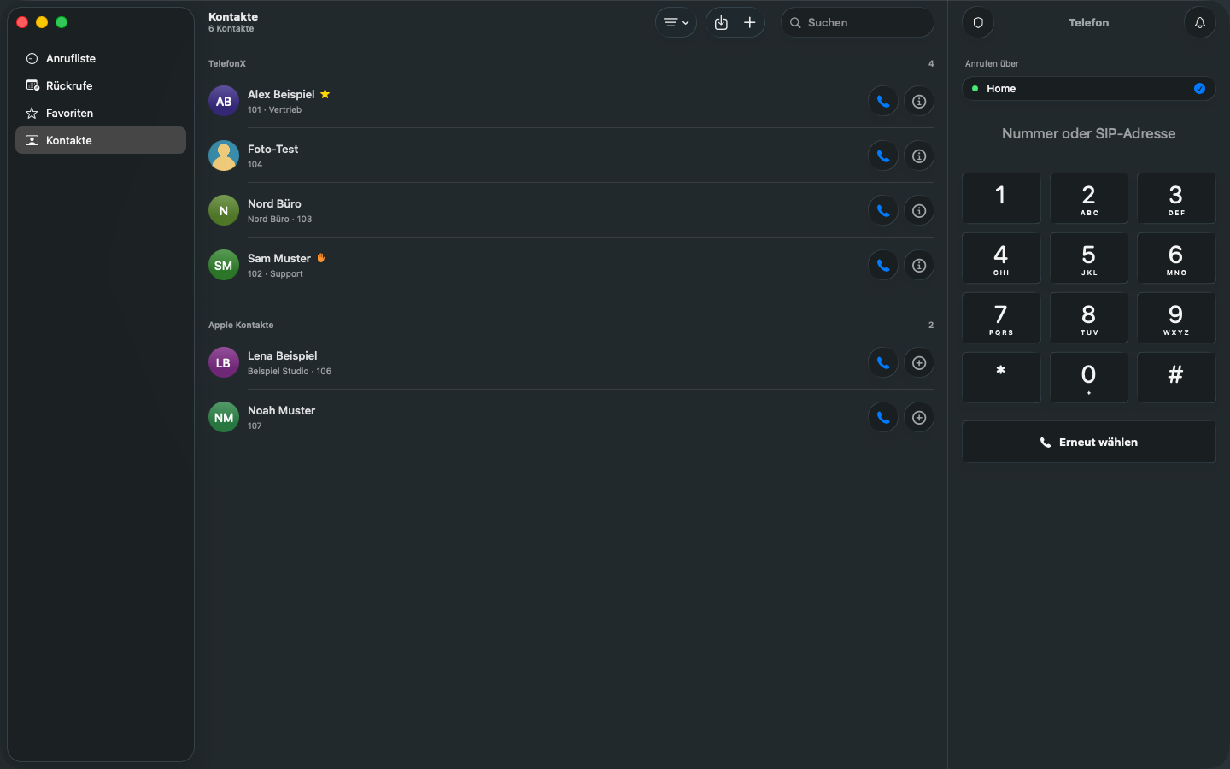Open the Home account selector under Anrufen über
This screenshot has height=769, width=1230.
1089,89
